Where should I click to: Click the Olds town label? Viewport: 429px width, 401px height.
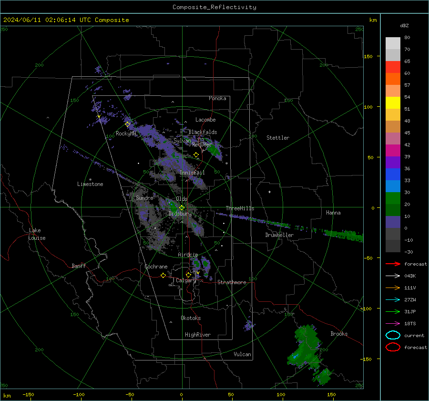[x=182, y=199]
